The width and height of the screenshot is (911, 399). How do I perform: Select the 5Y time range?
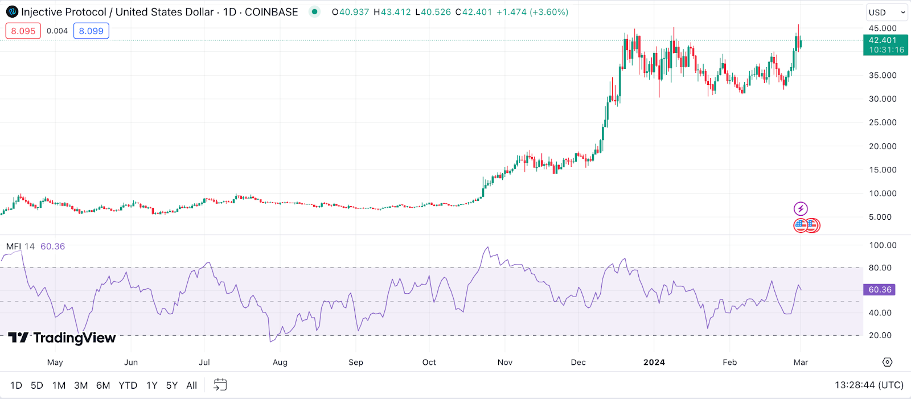point(172,385)
